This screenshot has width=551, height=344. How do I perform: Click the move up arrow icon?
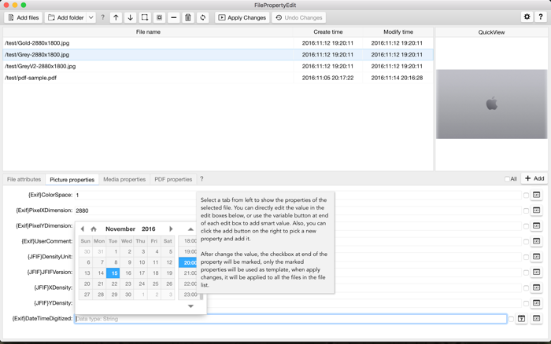click(116, 17)
